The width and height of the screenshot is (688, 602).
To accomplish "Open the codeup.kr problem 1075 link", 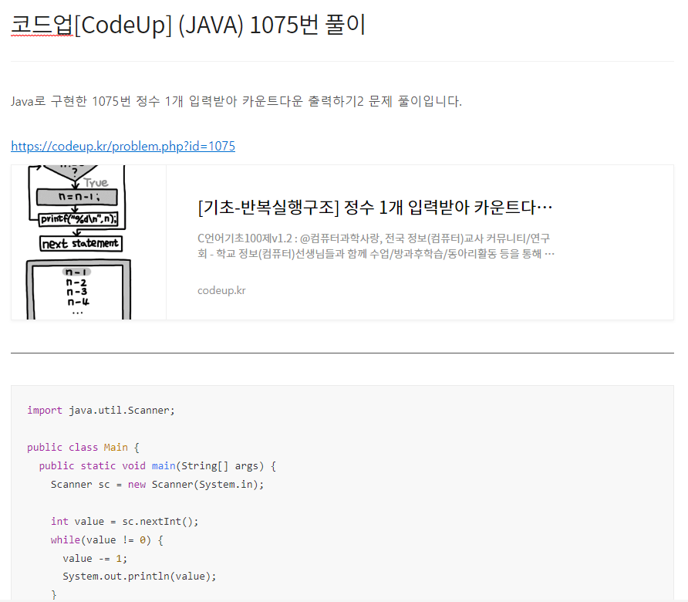I will pyautogui.click(x=123, y=146).
